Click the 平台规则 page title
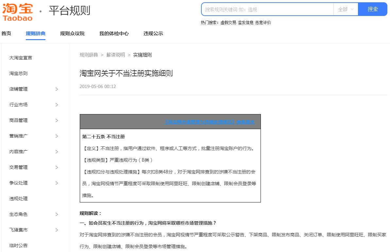Image resolution: width=390 pixels, height=252 pixels. pos(69,11)
